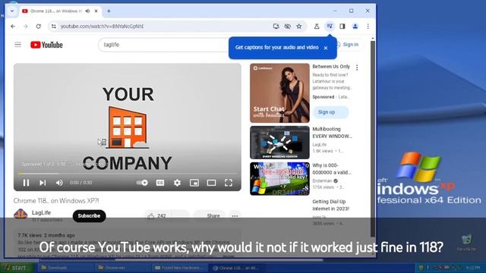Open the tab search dropdown arrow

point(12,11)
